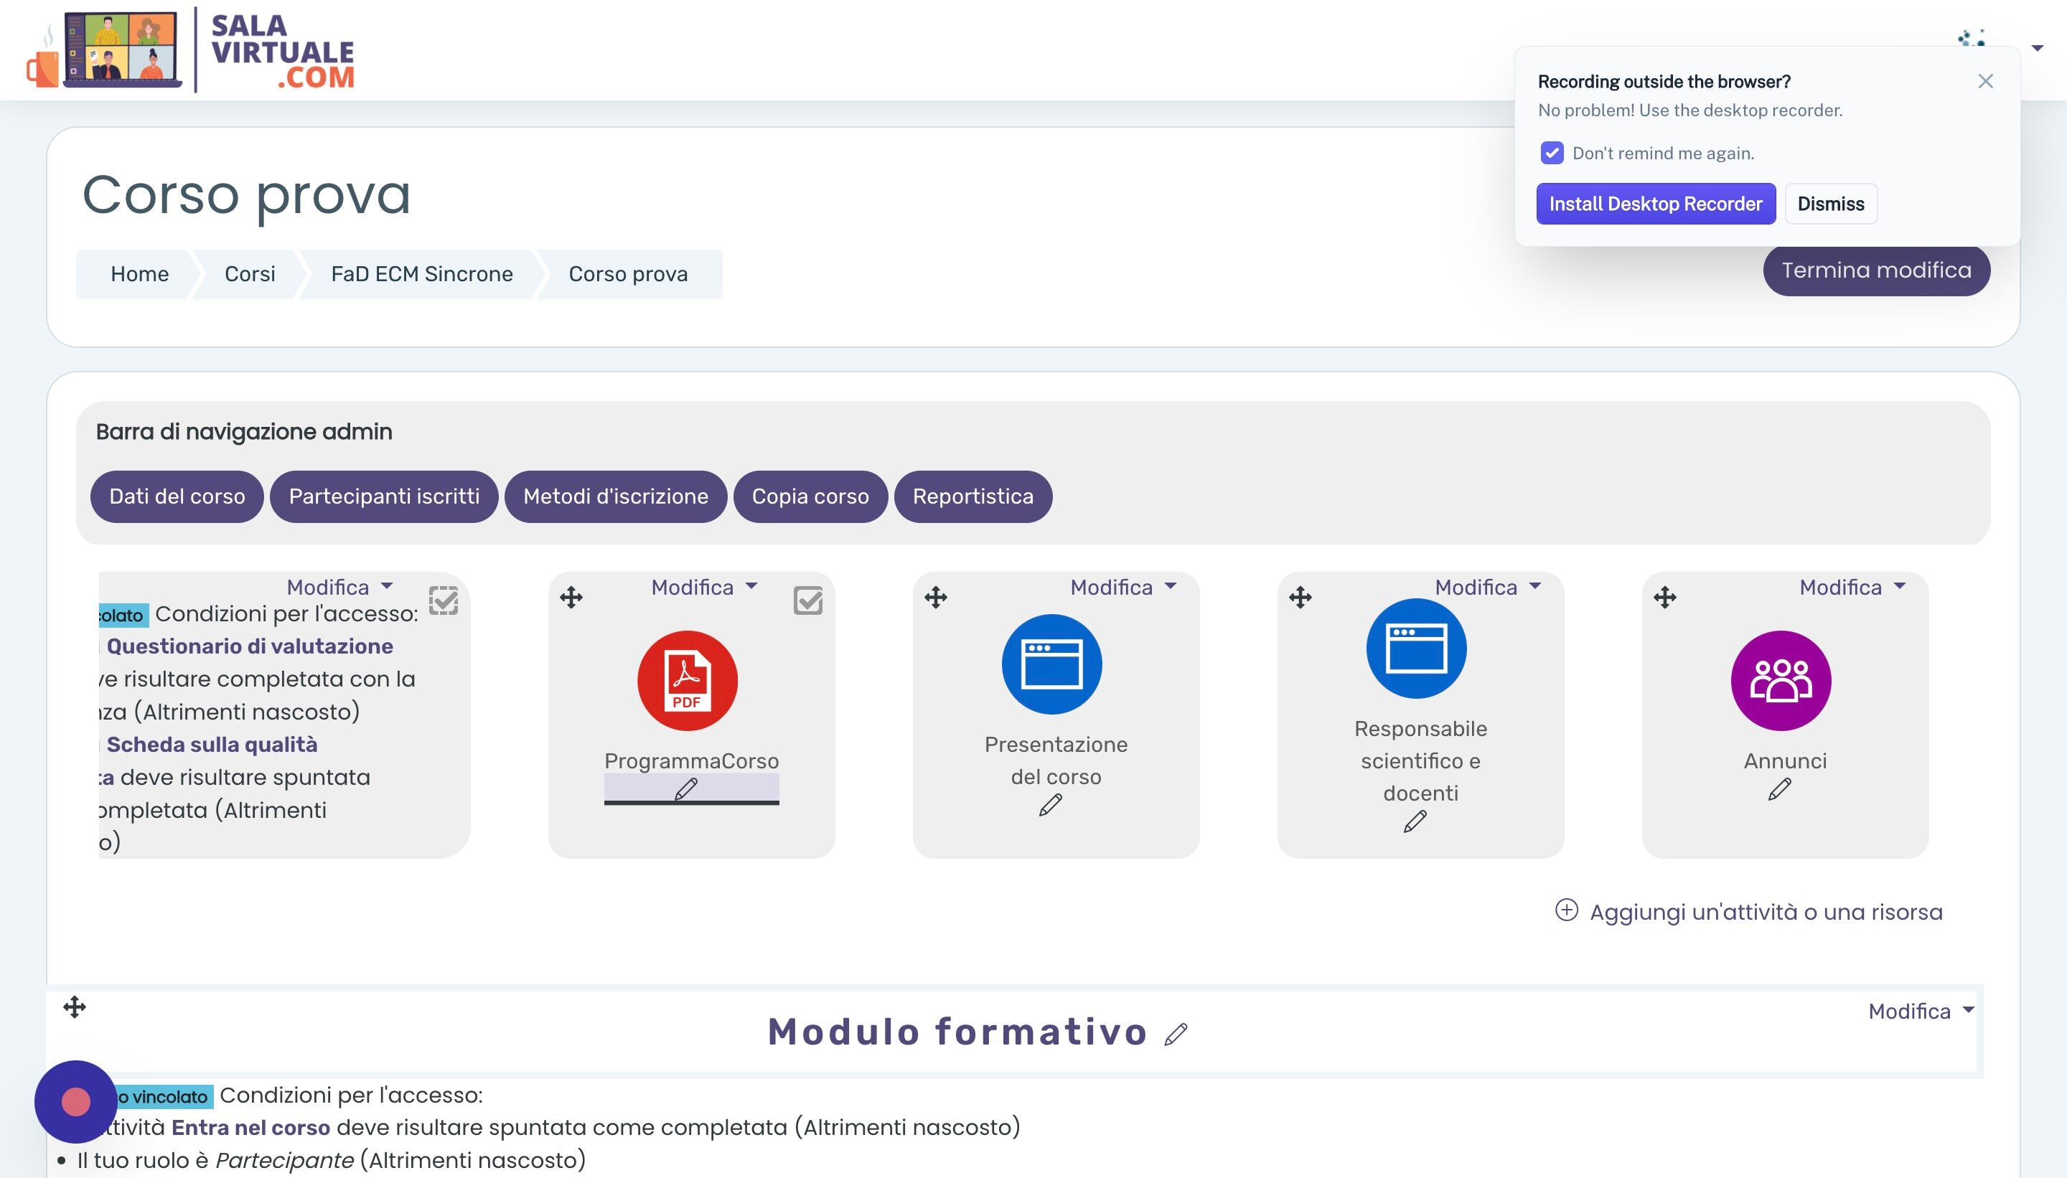The image size is (2067, 1178).
Task: Click the Corso prova page heading
Action: (247, 194)
